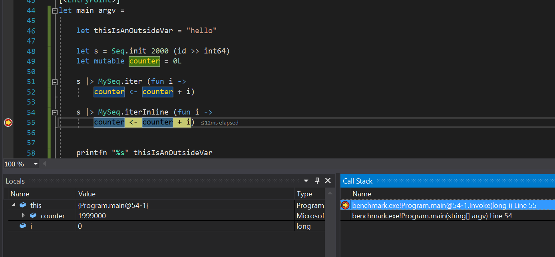Click the Locals panel scroll up arrow
Image resolution: width=555 pixels, height=257 pixels.
[x=330, y=194]
